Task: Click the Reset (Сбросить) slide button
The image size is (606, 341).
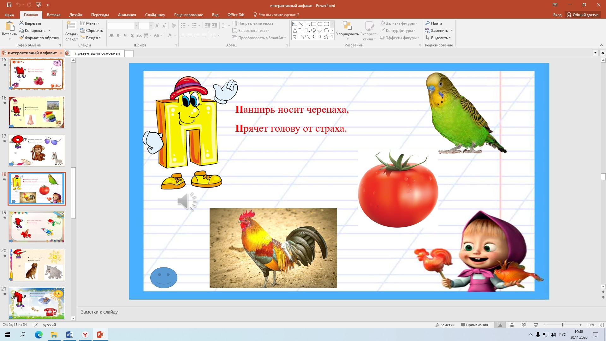Action: click(x=92, y=31)
